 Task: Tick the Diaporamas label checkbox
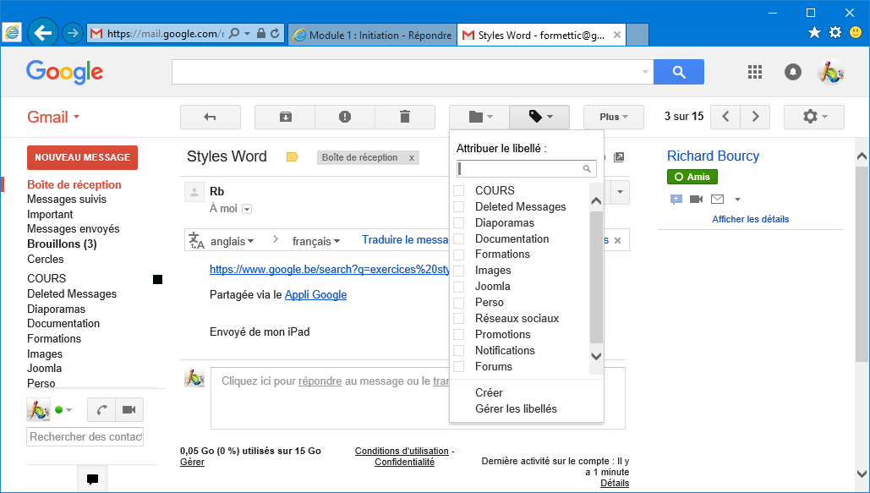pos(459,222)
